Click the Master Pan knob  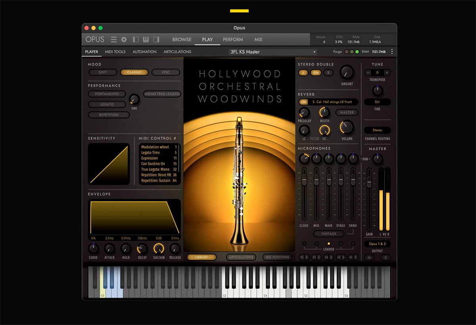pos(378,159)
